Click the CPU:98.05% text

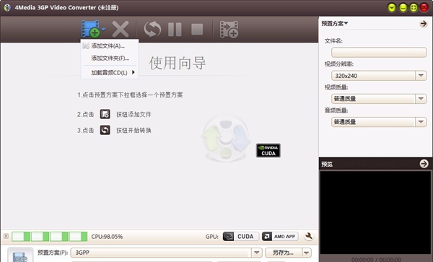pyautogui.click(x=107, y=237)
